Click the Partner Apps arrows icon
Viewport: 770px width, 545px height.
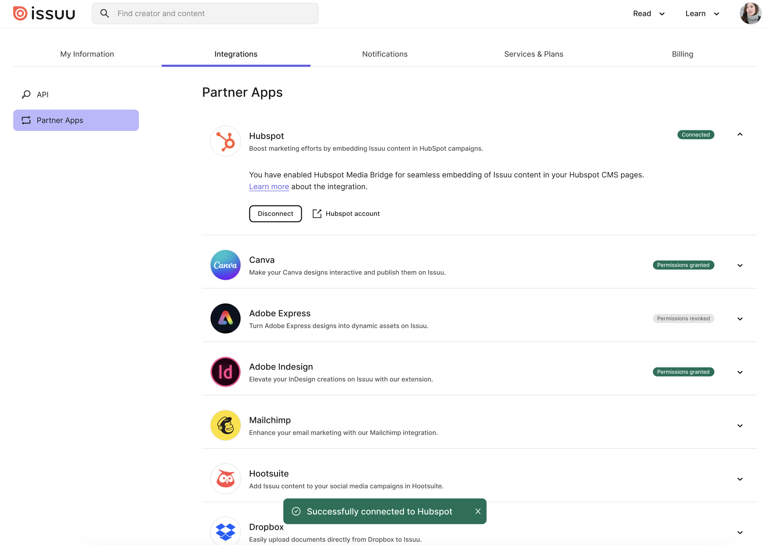click(x=26, y=120)
